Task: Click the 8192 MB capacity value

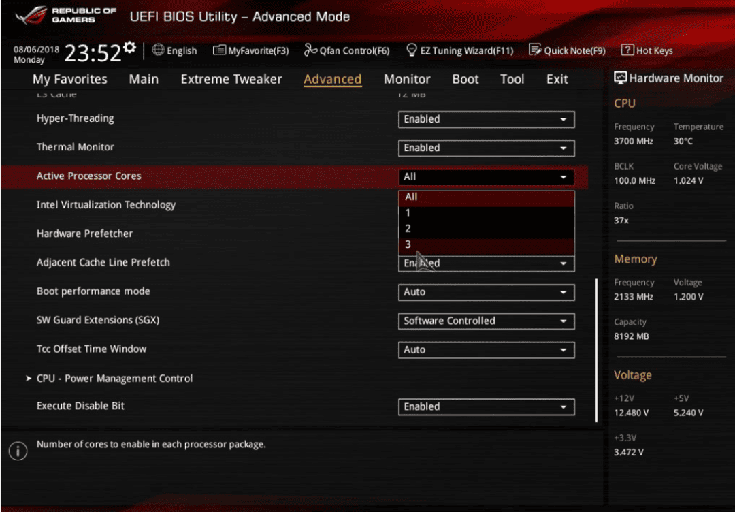Action: 632,336
